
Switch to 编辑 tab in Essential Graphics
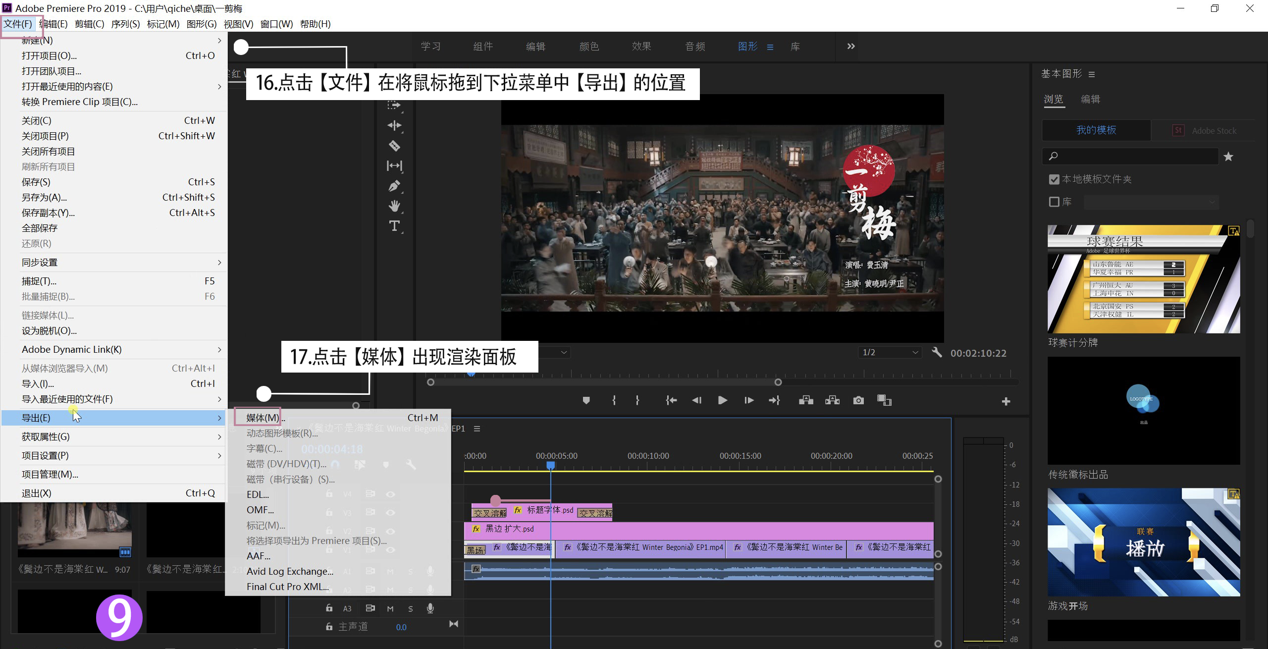pyautogui.click(x=1090, y=99)
